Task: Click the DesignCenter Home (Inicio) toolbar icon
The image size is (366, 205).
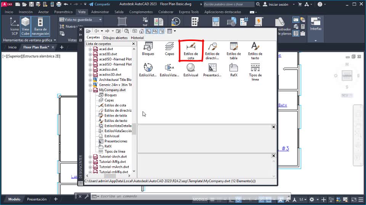Action: tap(141, 31)
